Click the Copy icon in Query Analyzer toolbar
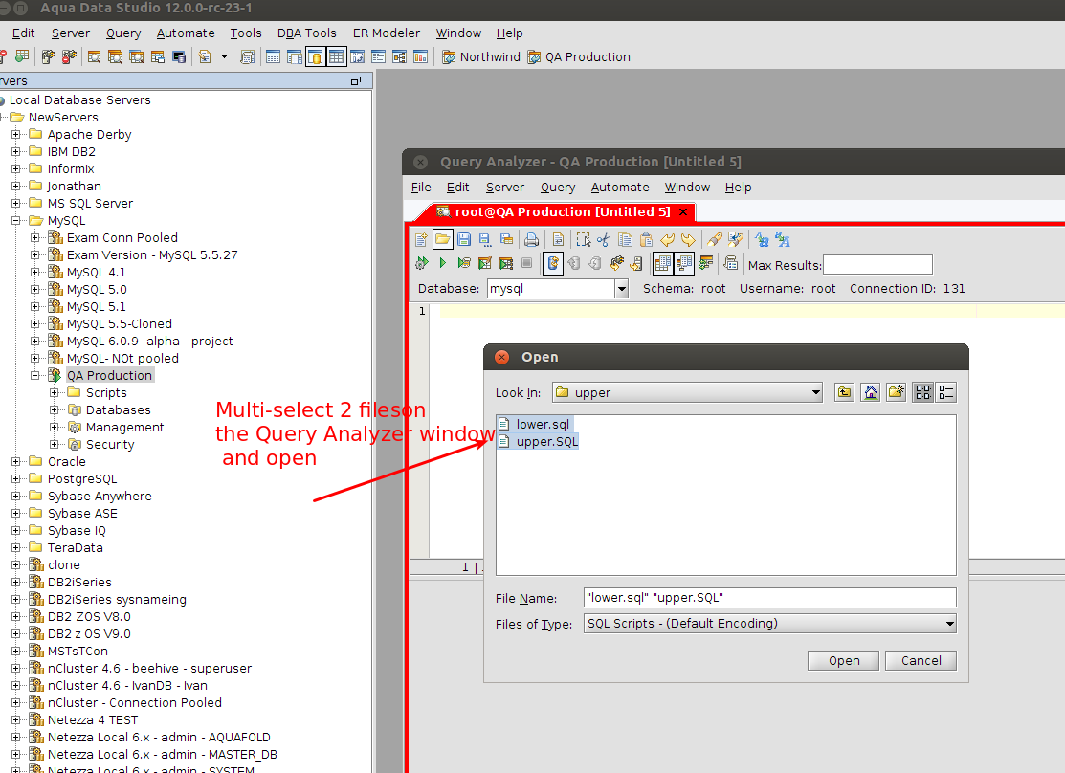The height and width of the screenshot is (773, 1065). (625, 239)
